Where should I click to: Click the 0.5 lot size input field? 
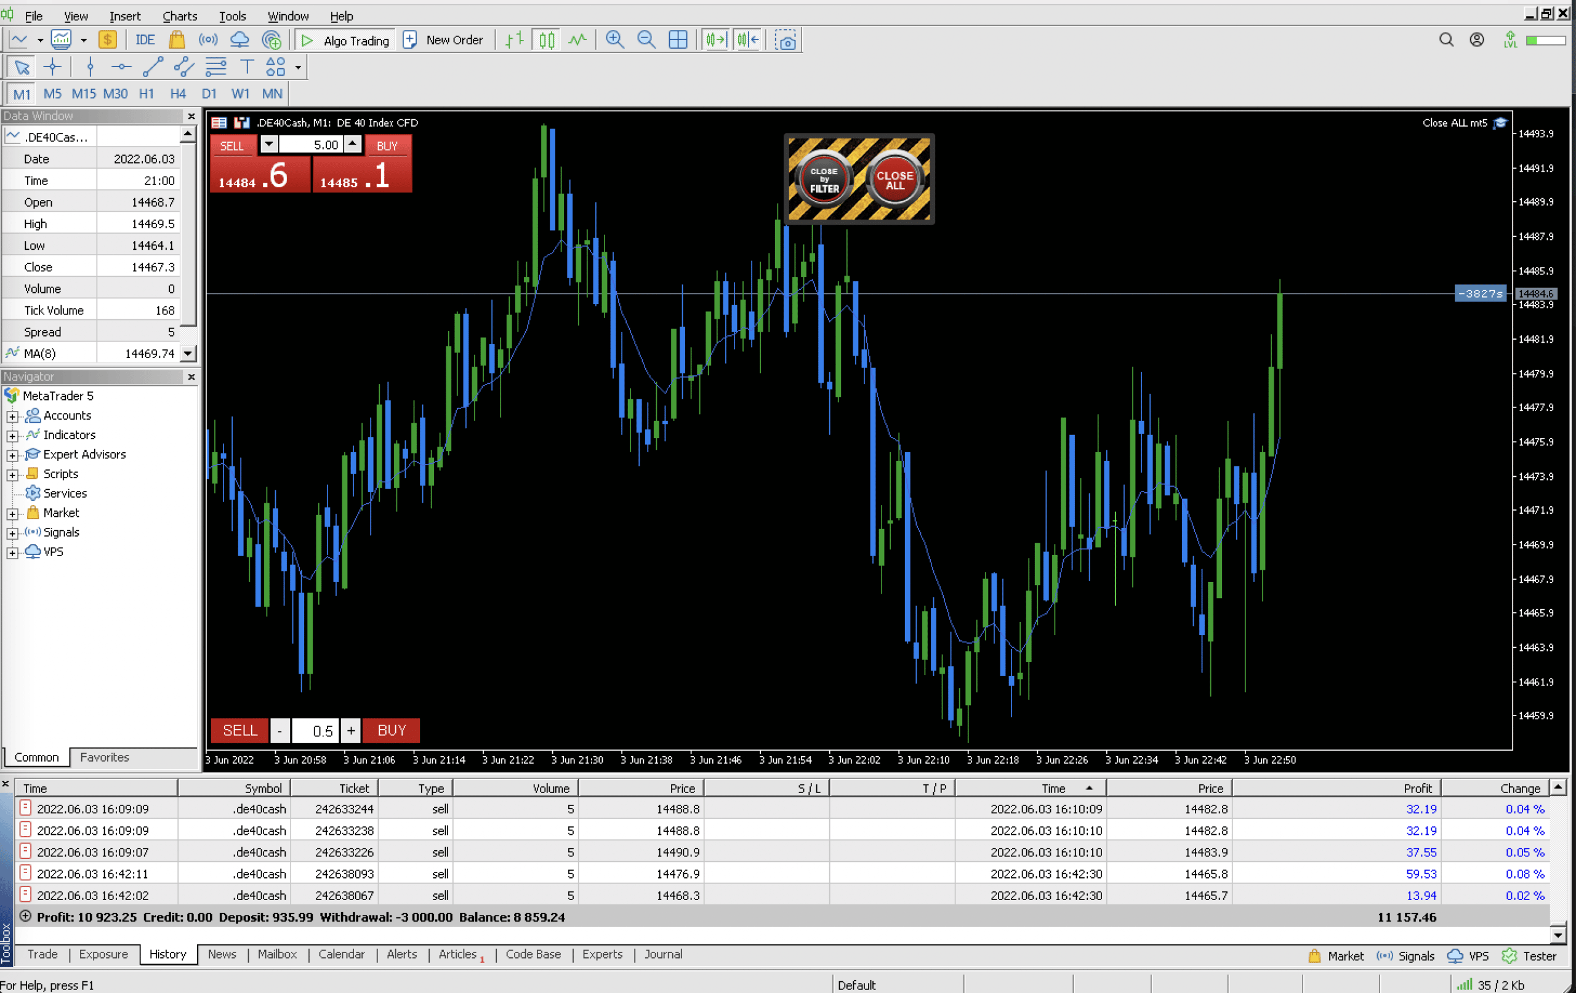pyautogui.click(x=316, y=730)
